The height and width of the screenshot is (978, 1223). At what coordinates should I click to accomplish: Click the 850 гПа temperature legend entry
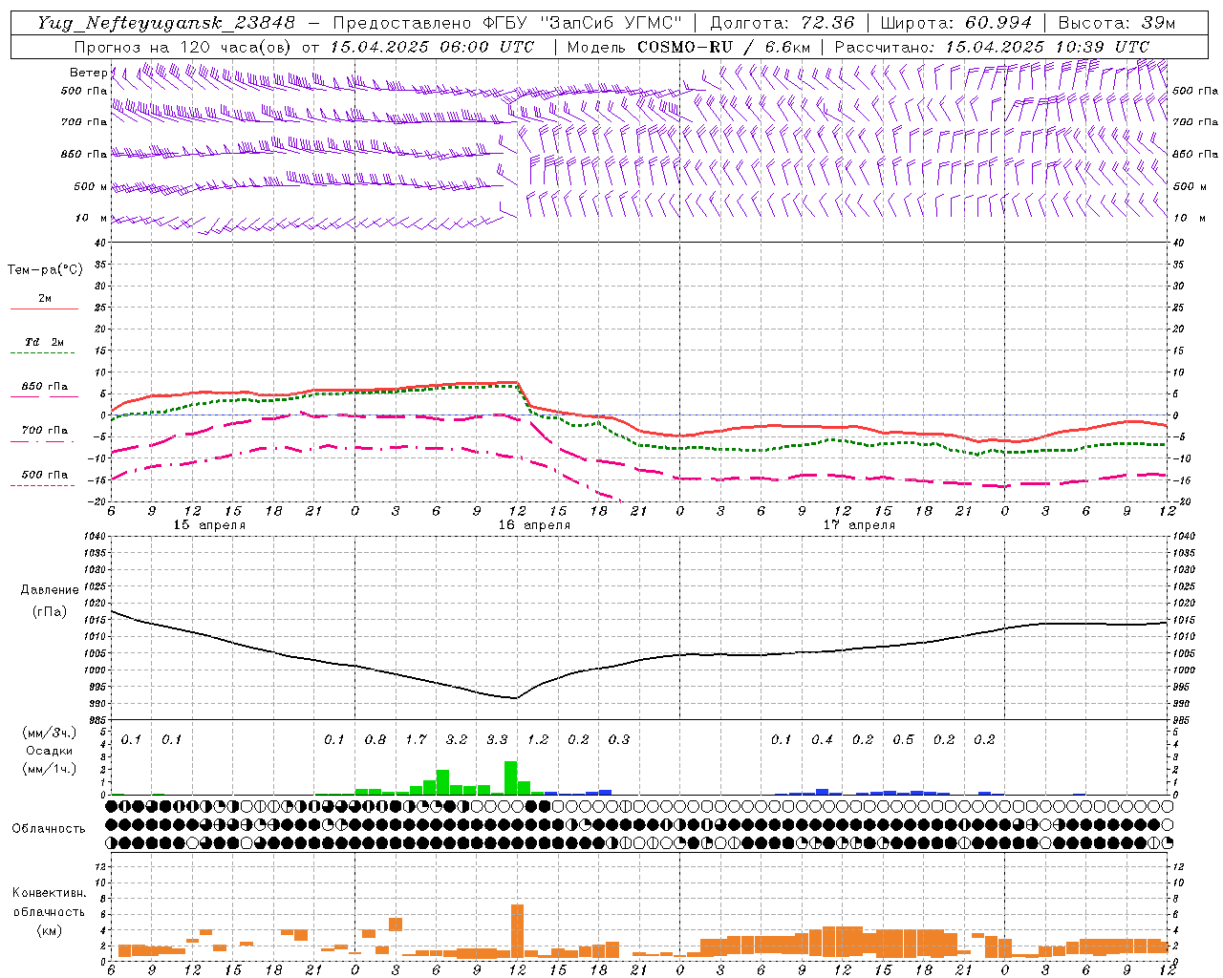pos(44,387)
